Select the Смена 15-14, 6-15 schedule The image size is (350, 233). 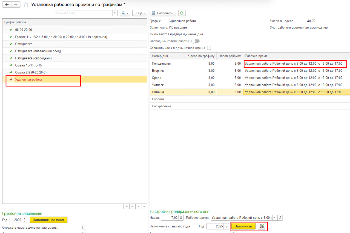pos(28,65)
